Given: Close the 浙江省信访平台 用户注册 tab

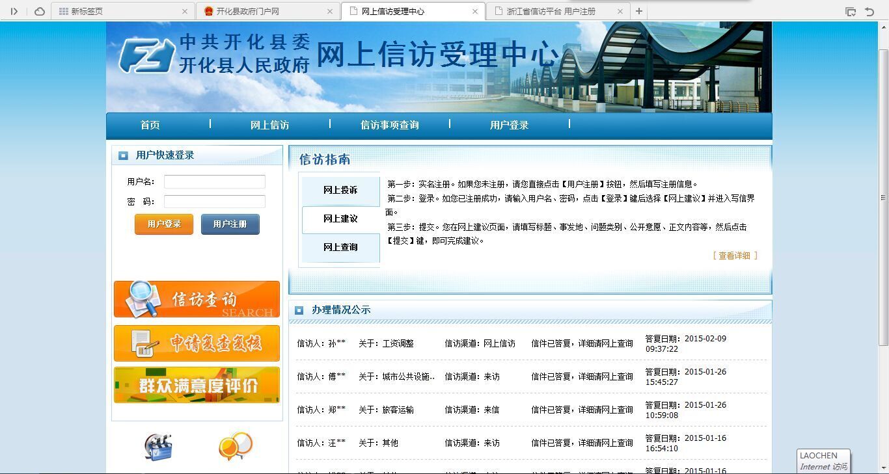Looking at the screenshot, I should pos(620,11).
